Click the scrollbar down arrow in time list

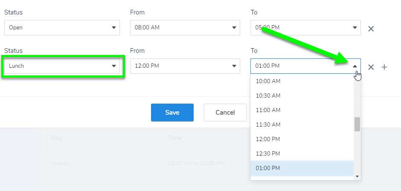pos(357,177)
